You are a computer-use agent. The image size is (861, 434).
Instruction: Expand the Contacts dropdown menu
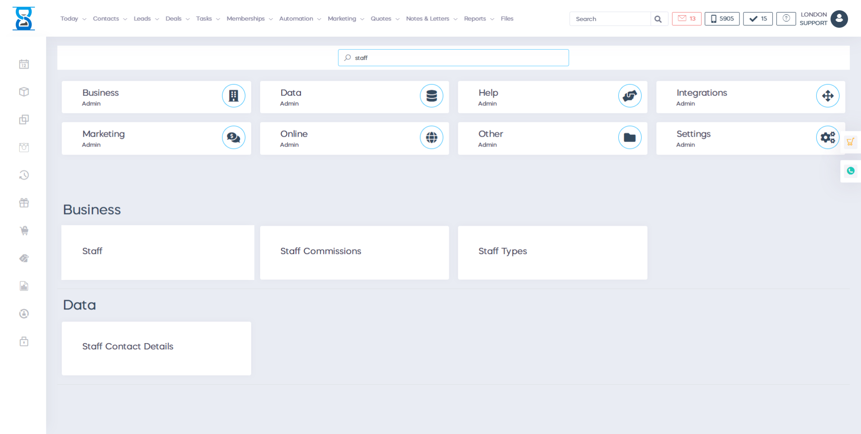[x=110, y=19]
